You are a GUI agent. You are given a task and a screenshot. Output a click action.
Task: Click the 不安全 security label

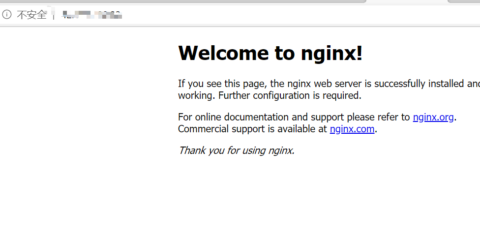pos(31,15)
